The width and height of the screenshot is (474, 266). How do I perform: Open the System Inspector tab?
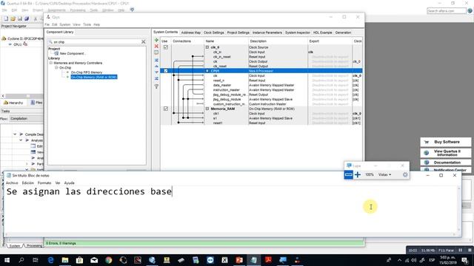[x=298, y=33]
